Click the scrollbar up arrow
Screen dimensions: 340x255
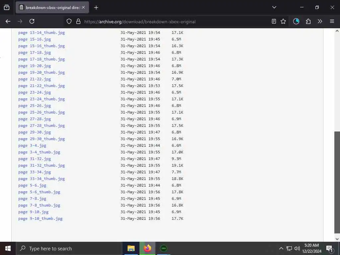coord(337,31)
